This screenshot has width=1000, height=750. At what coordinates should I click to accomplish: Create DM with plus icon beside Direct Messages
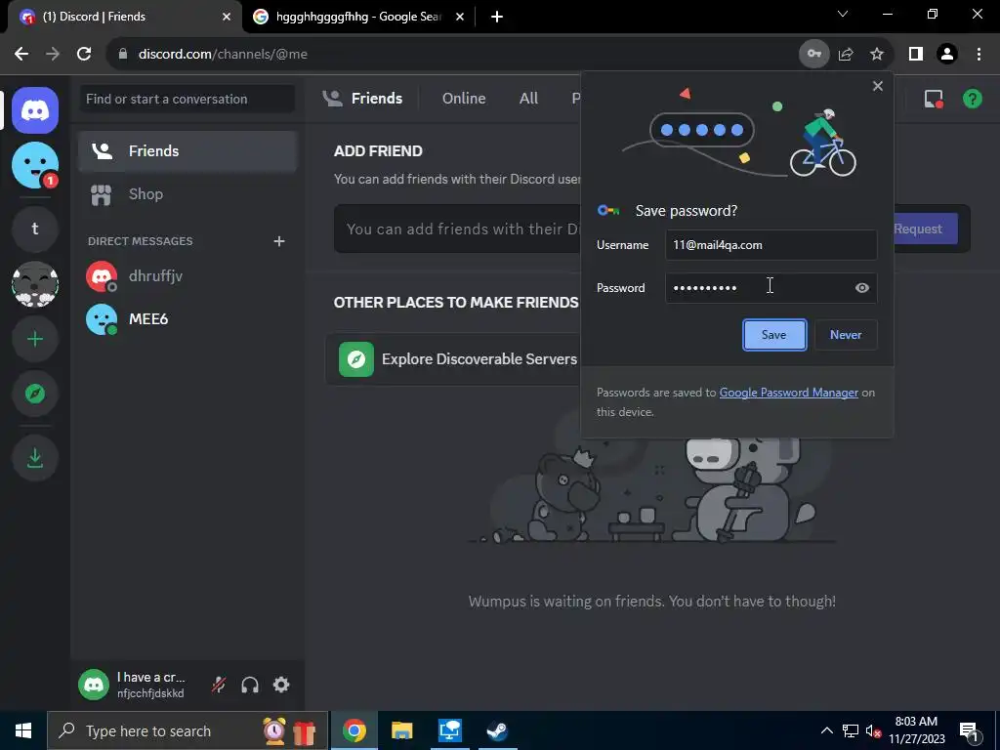pos(278,241)
